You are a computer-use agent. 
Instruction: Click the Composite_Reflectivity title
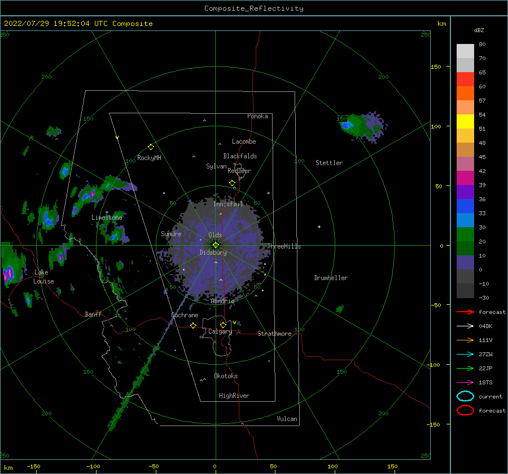pos(253,8)
